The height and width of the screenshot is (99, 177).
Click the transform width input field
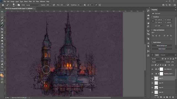[160, 20]
